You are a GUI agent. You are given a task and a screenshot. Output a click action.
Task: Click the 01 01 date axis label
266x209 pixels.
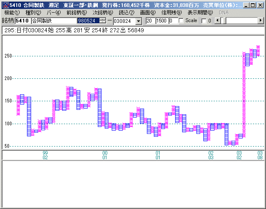point(158,155)
